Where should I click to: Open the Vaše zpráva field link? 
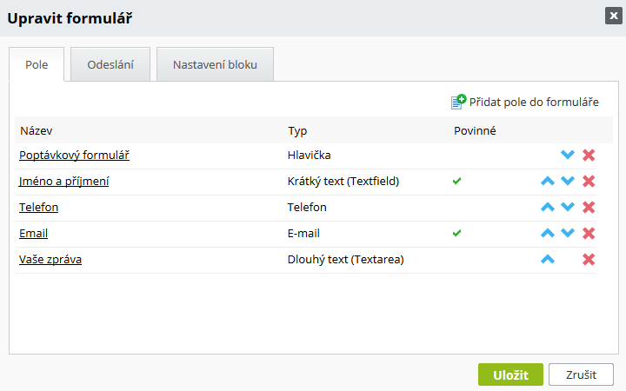50,259
